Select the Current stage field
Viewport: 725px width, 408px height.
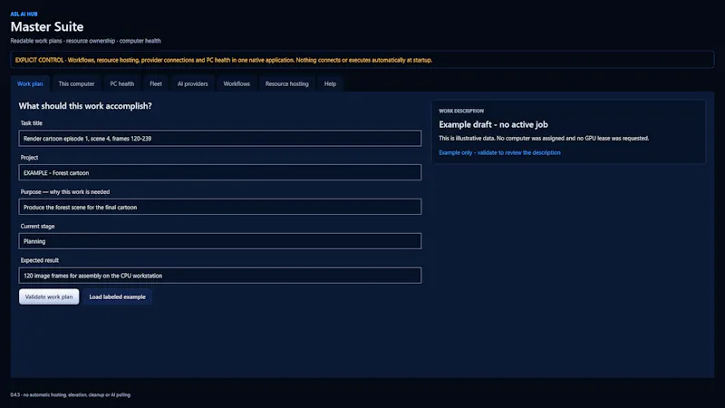[x=220, y=241]
